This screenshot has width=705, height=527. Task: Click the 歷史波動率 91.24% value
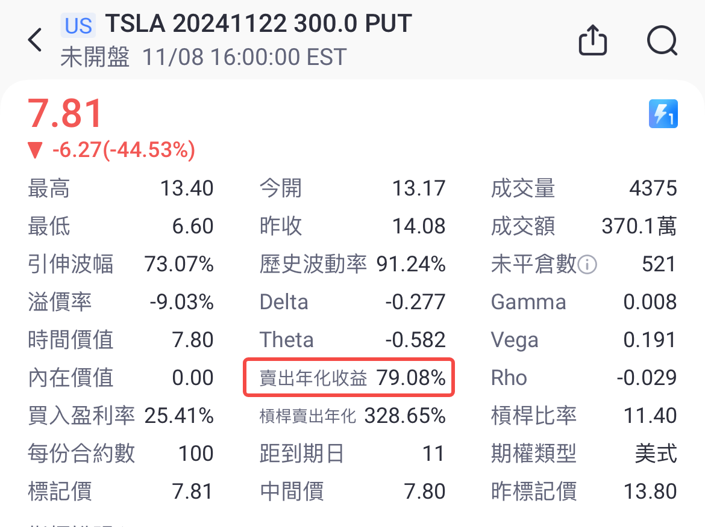click(411, 264)
